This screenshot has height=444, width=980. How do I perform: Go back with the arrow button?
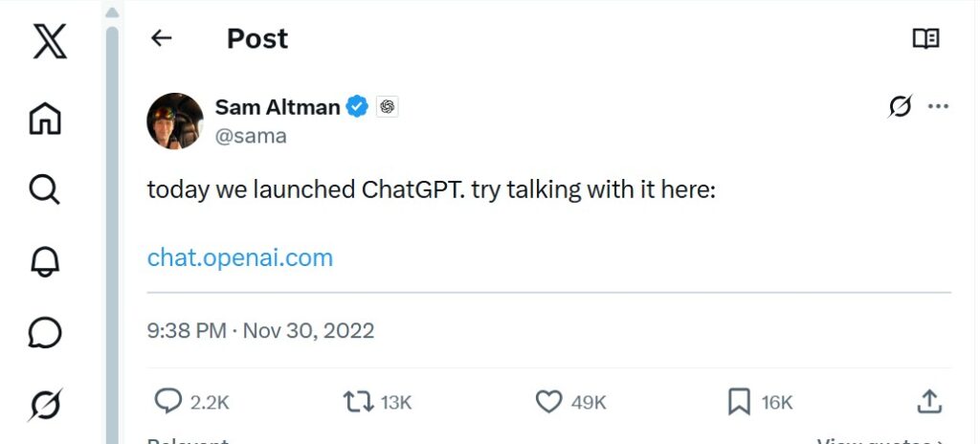tap(162, 38)
